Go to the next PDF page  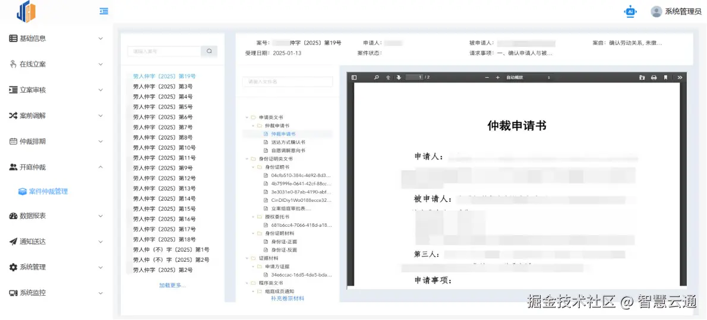399,78
